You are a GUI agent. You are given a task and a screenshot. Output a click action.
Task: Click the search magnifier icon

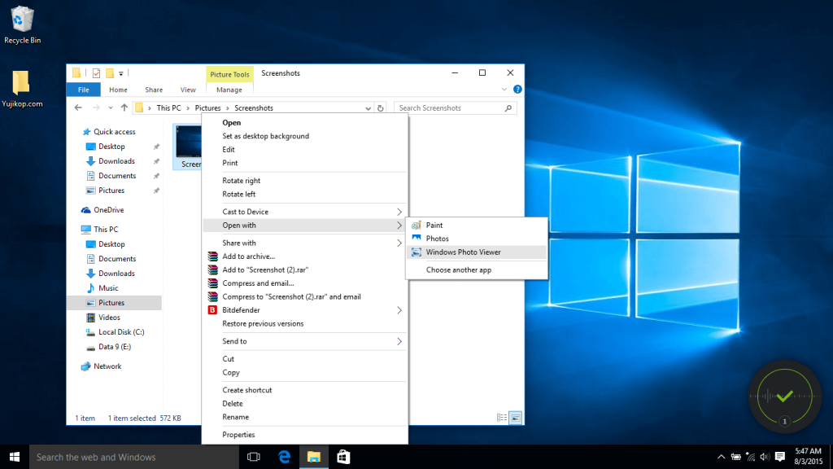tap(508, 108)
